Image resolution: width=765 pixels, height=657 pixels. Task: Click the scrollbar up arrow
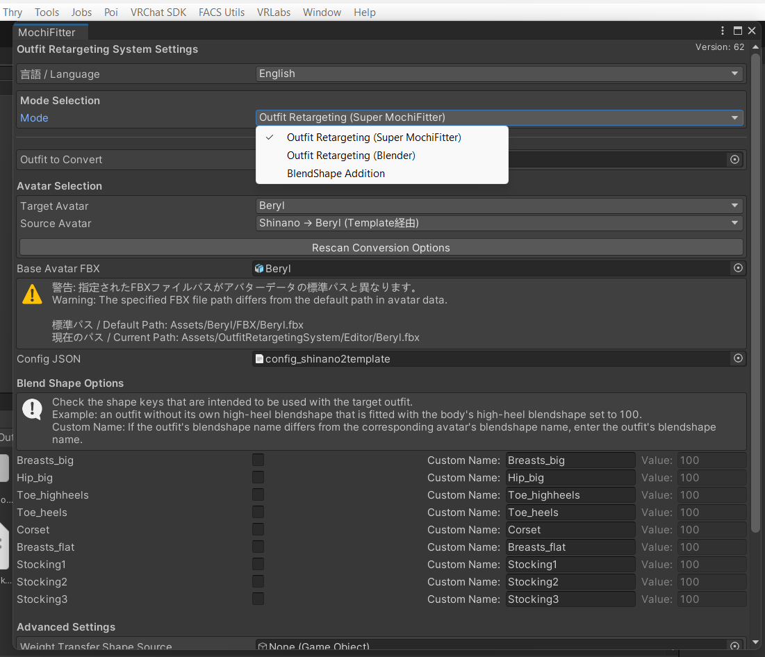pos(755,47)
